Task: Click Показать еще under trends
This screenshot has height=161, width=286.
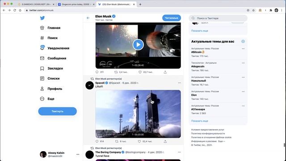Action: click(x=200, y=121)
